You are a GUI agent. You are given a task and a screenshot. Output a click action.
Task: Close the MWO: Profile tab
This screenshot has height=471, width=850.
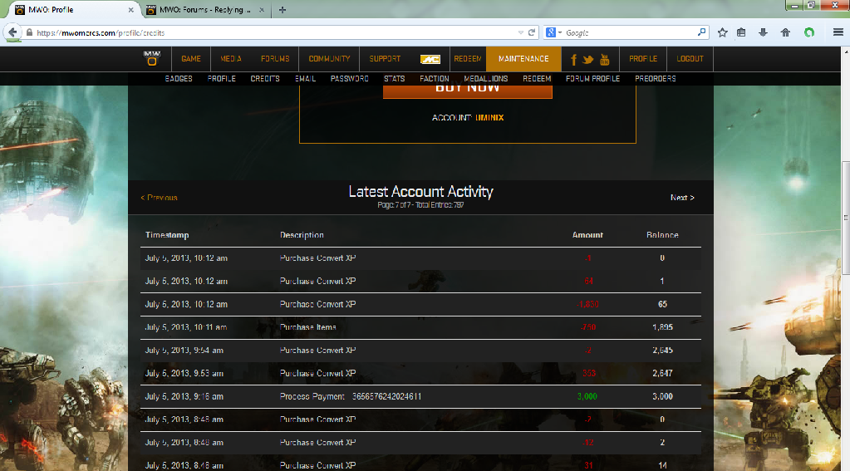pos(130,10)
